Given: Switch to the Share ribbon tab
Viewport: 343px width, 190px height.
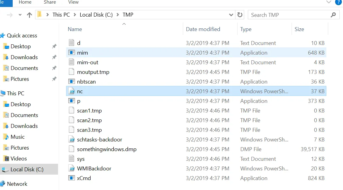Looking at the screenshot, I should click(x=50, y=2).
